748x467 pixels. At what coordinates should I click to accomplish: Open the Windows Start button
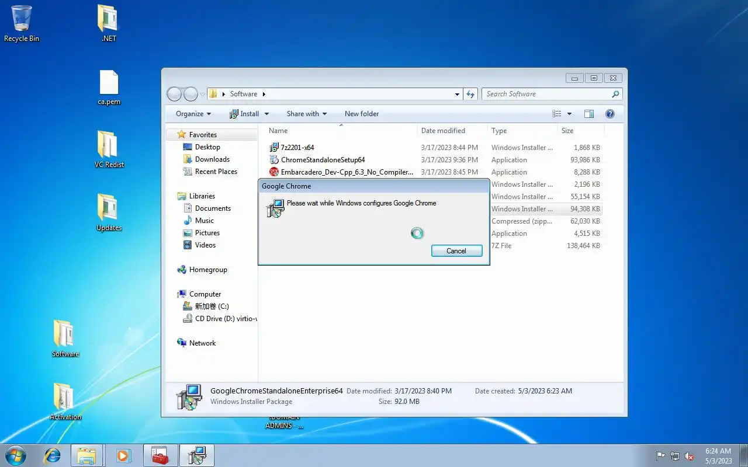pyautogui.click(x=16, y=455)
